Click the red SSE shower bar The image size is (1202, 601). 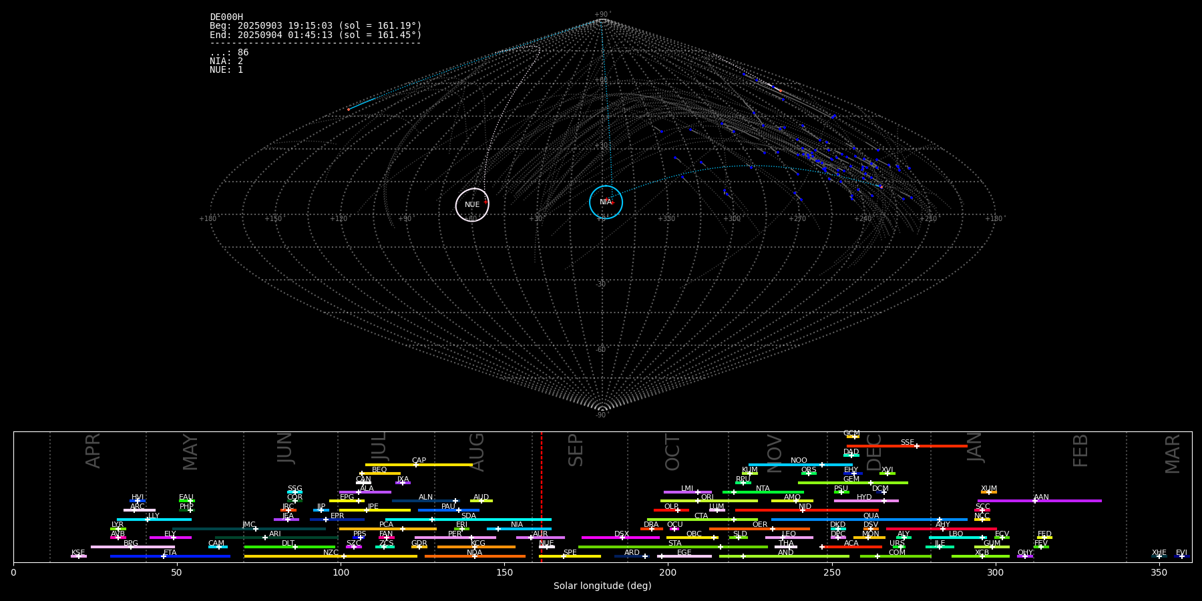pos(907,446)
